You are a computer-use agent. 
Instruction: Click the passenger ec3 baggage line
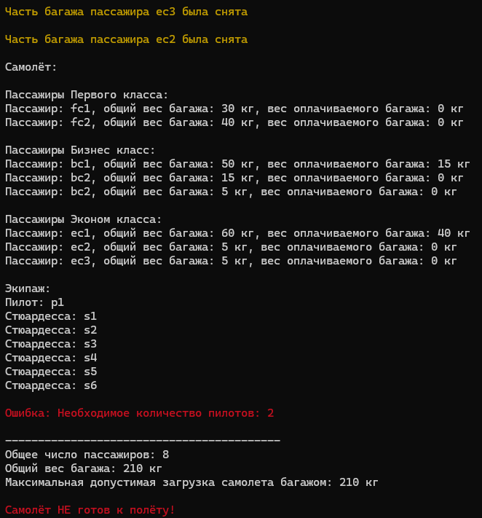[x=231, y=261]
